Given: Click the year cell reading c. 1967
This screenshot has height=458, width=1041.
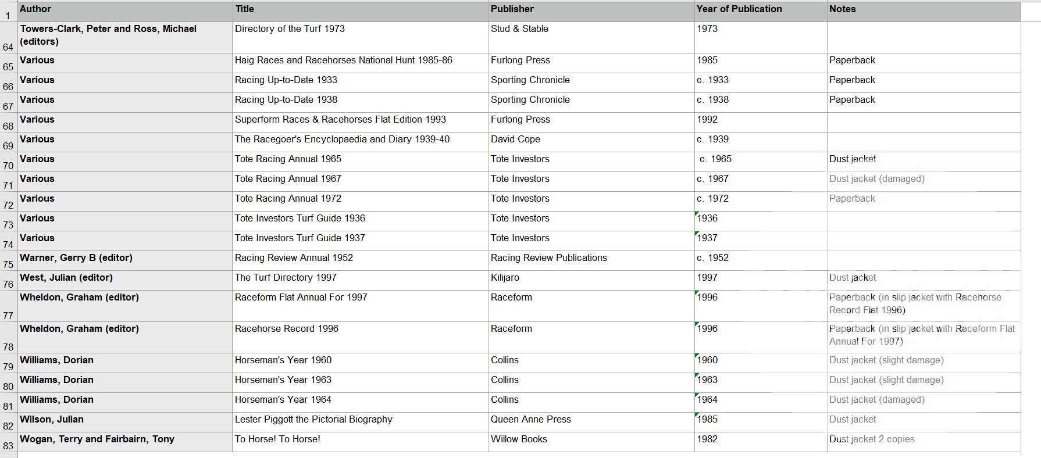Looking at the screenshot, I should coord(761,182).
